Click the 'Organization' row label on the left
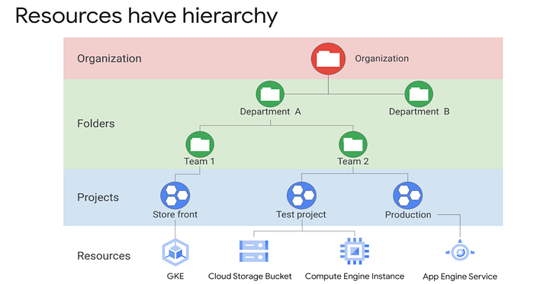Screen dimensions: 534x284 (x=109, y=59)
